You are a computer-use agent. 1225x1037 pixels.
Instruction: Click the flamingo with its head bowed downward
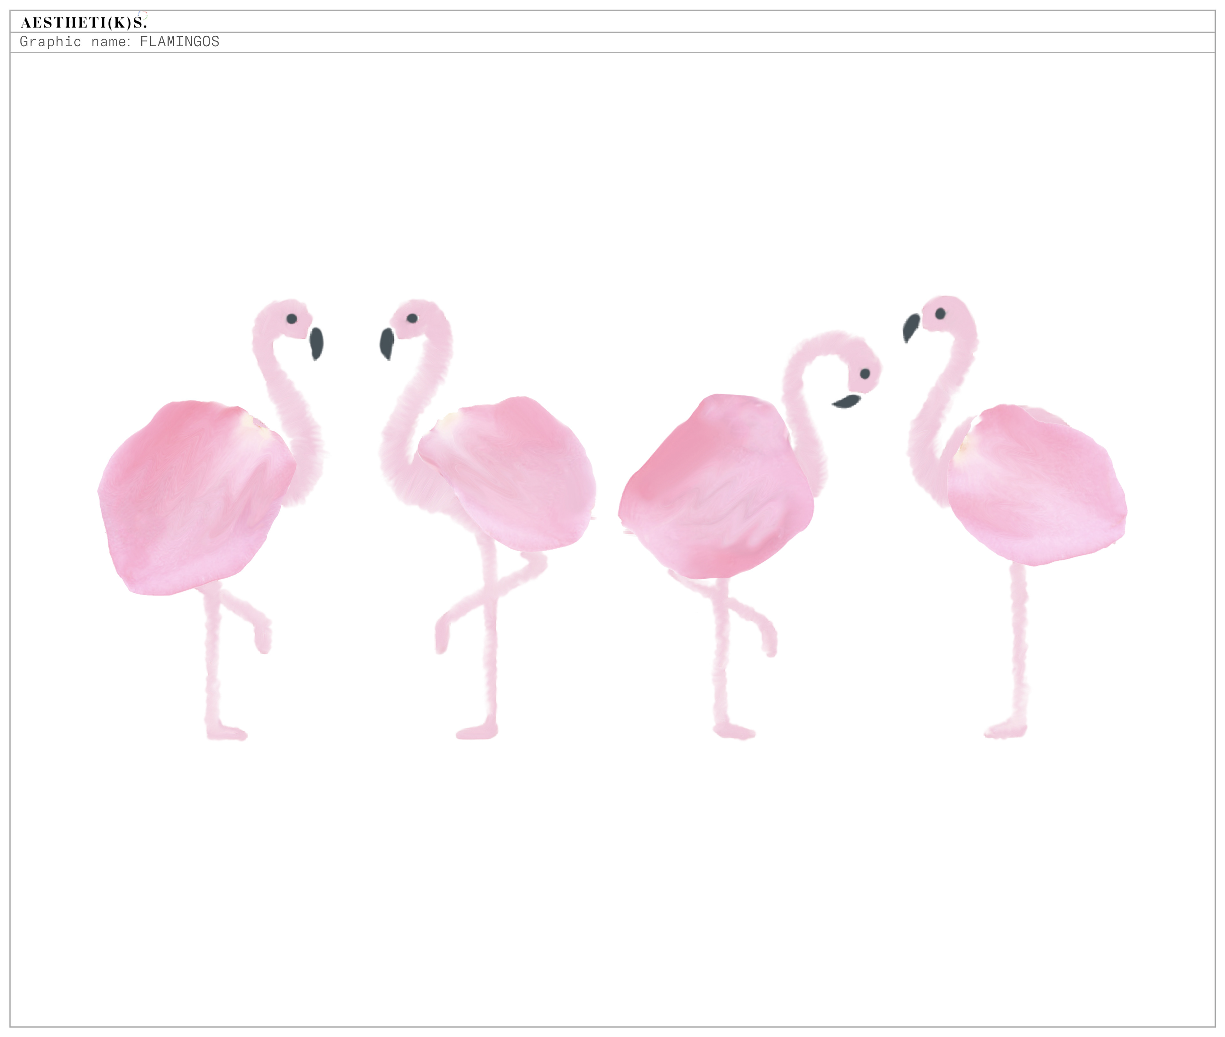coord(751,535)
